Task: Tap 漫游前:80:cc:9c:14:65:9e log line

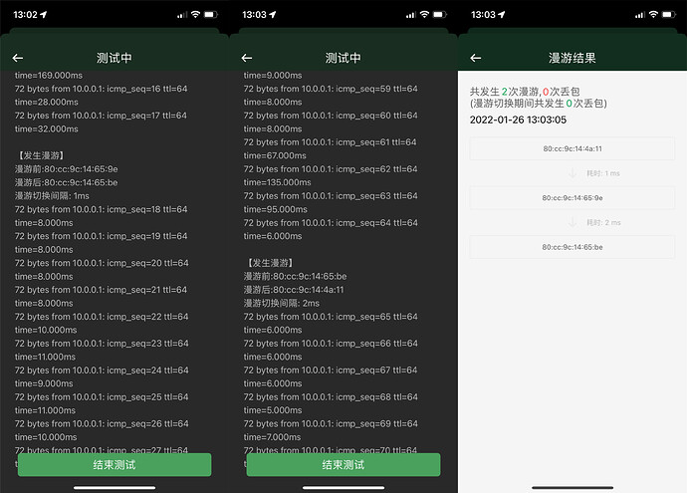Action: pos(66,169)
